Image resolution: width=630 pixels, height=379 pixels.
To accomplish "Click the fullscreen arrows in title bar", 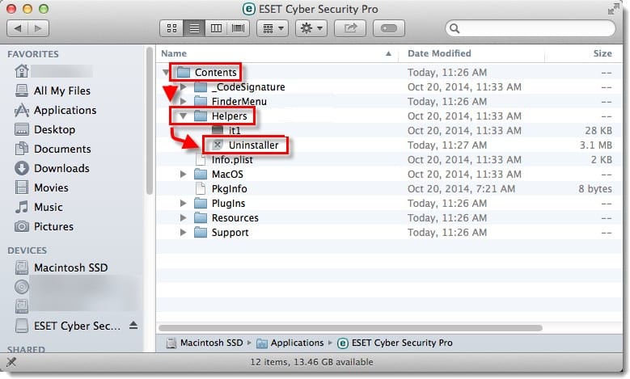I will tap(613, 9).
